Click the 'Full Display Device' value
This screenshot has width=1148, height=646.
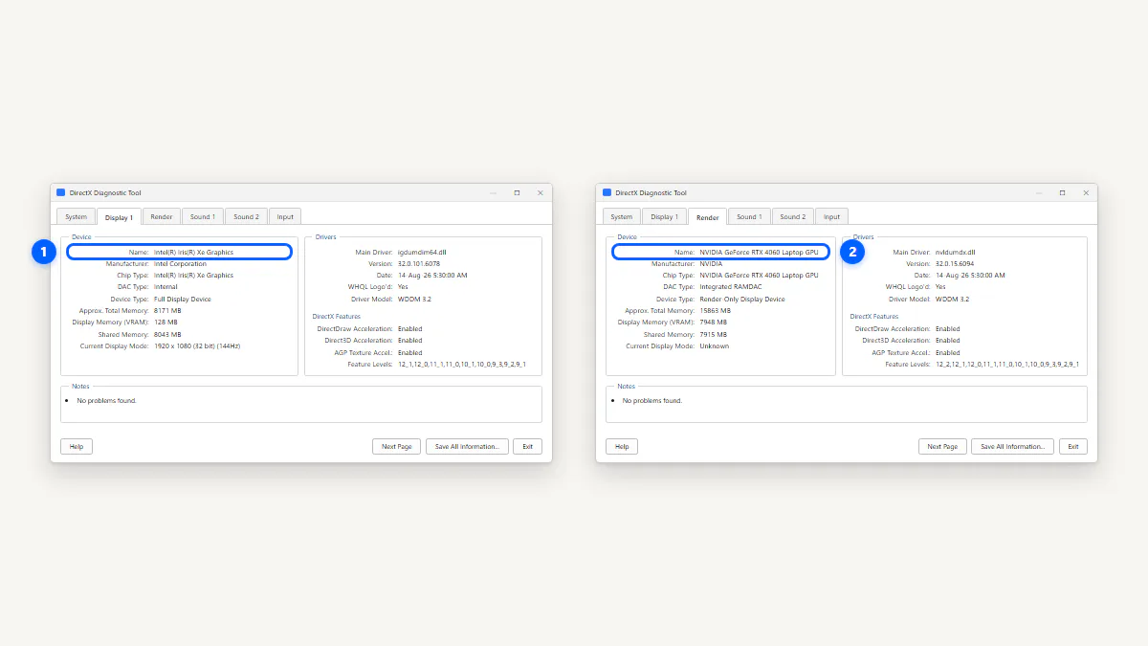click(x=183, y=300)
